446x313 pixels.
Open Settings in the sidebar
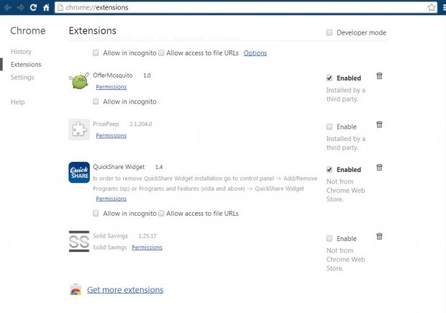(x=22, y=78)
